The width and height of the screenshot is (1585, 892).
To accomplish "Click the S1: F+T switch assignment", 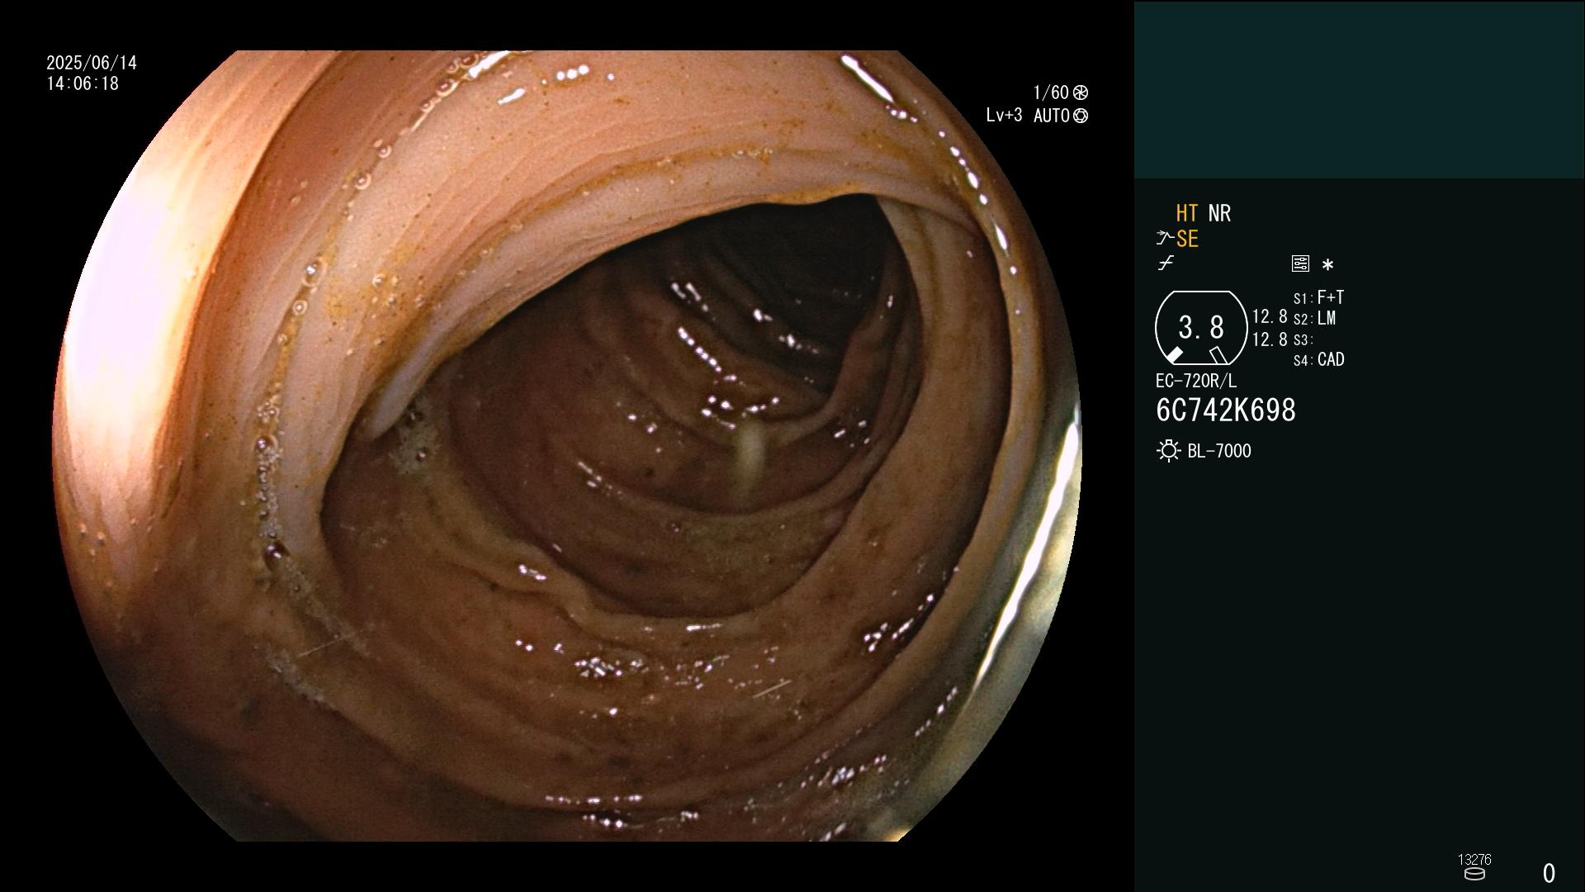I will [x=1319, y=297].
